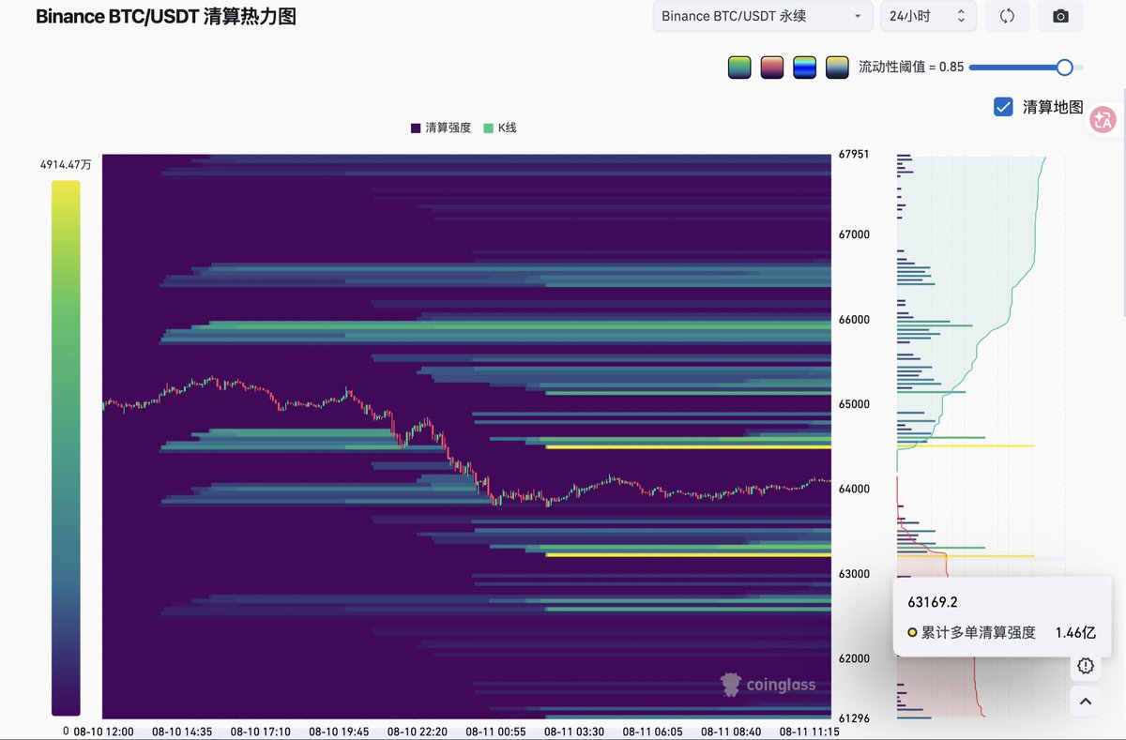Open the 24小时 time range selector

tap(928, 16)
